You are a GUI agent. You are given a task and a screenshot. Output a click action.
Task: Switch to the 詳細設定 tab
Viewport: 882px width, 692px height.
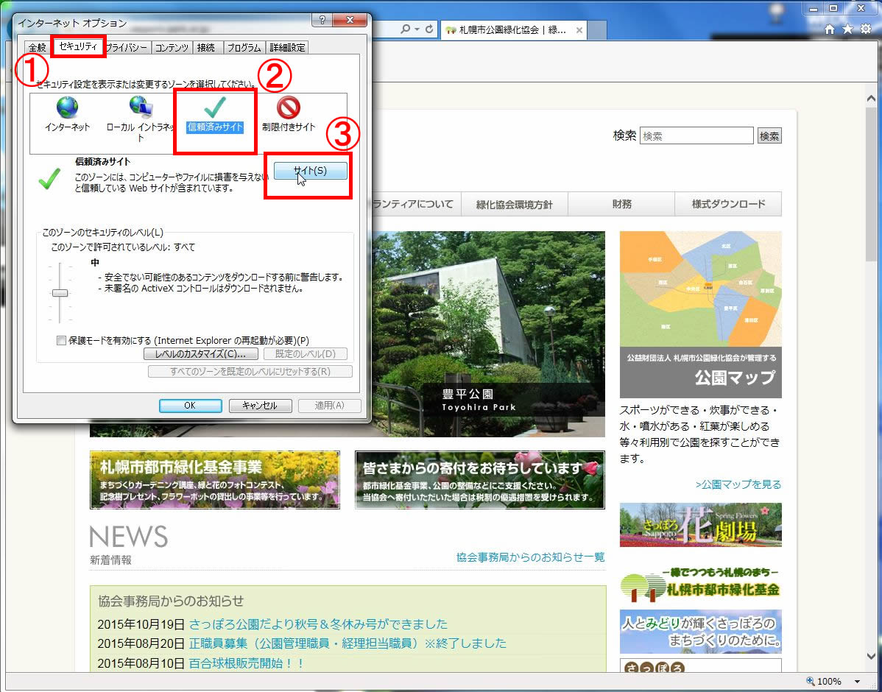click(x=287, y=46)
